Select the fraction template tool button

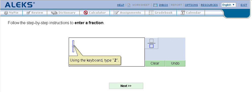pos(151,43)
